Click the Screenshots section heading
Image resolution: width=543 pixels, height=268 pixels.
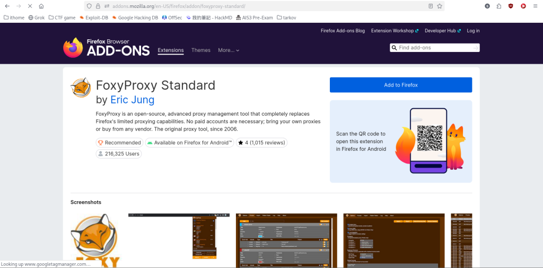[x=86, y=202]
